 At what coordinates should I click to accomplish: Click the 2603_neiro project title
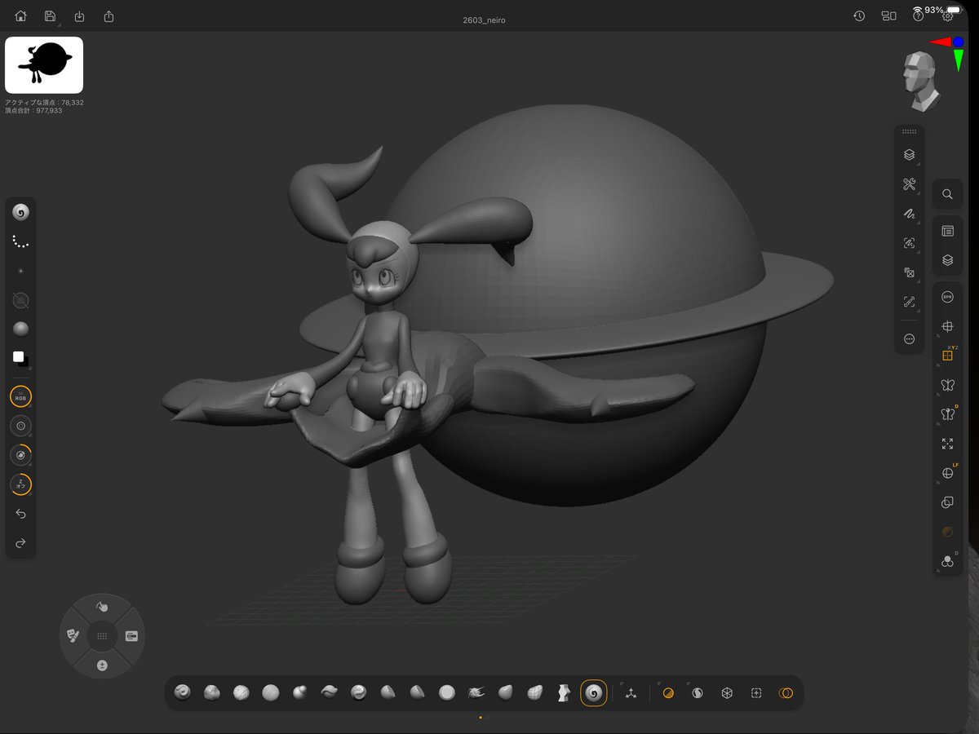(x=484, y=20)
